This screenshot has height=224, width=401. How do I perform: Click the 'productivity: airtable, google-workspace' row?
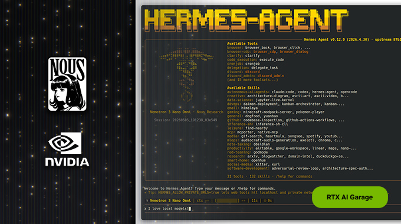[x=292, y=149]
